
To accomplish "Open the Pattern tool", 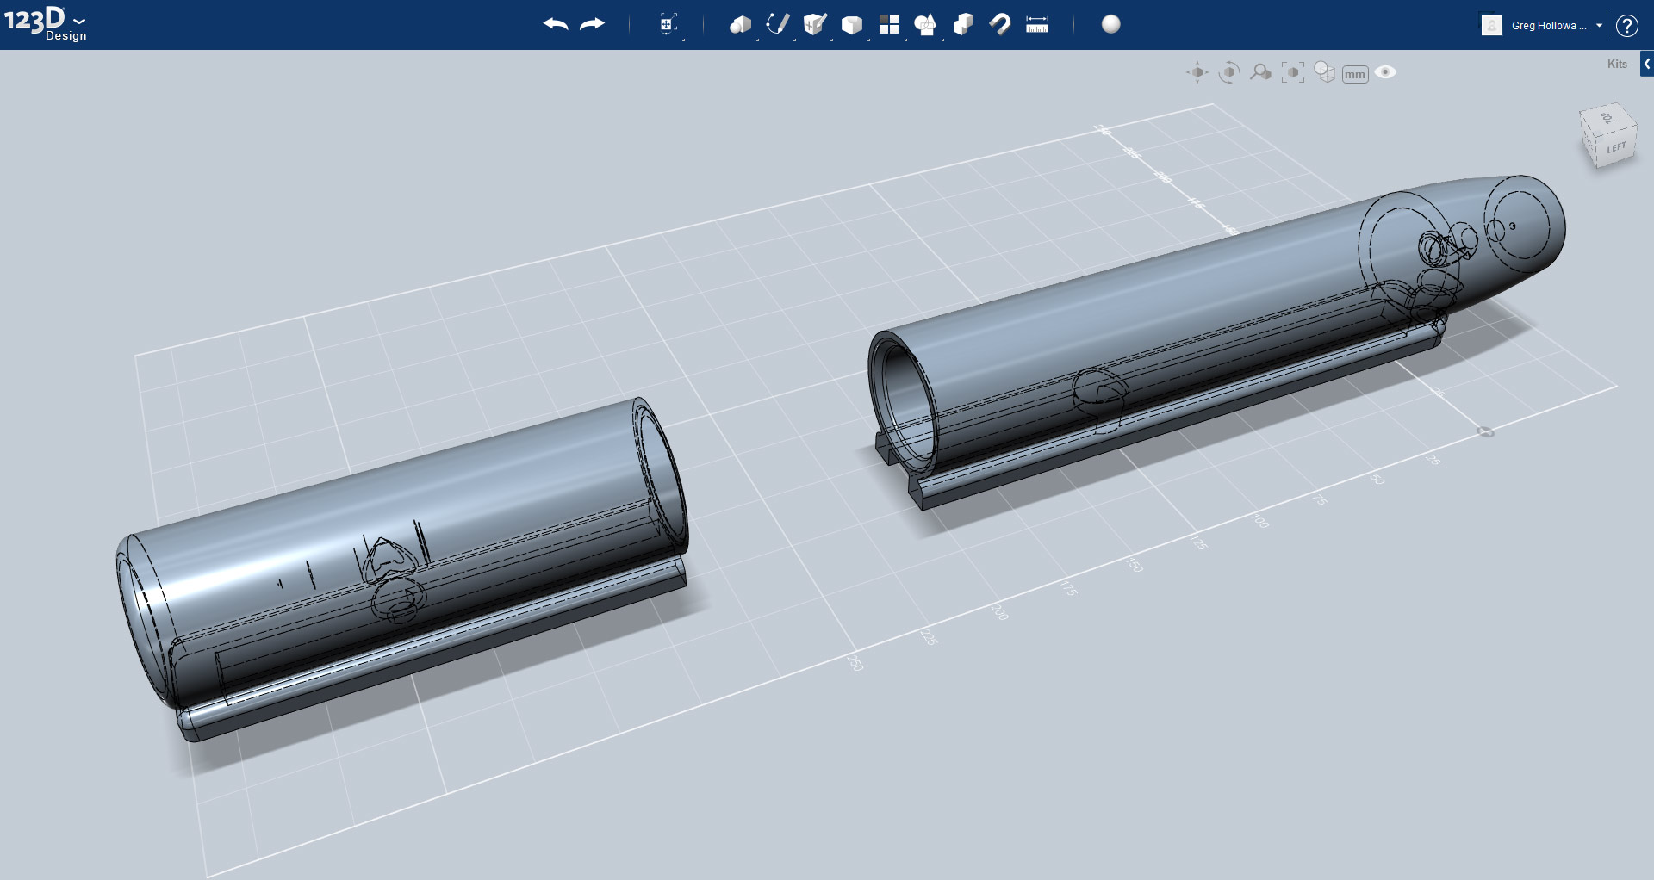I will coord(889,24).
